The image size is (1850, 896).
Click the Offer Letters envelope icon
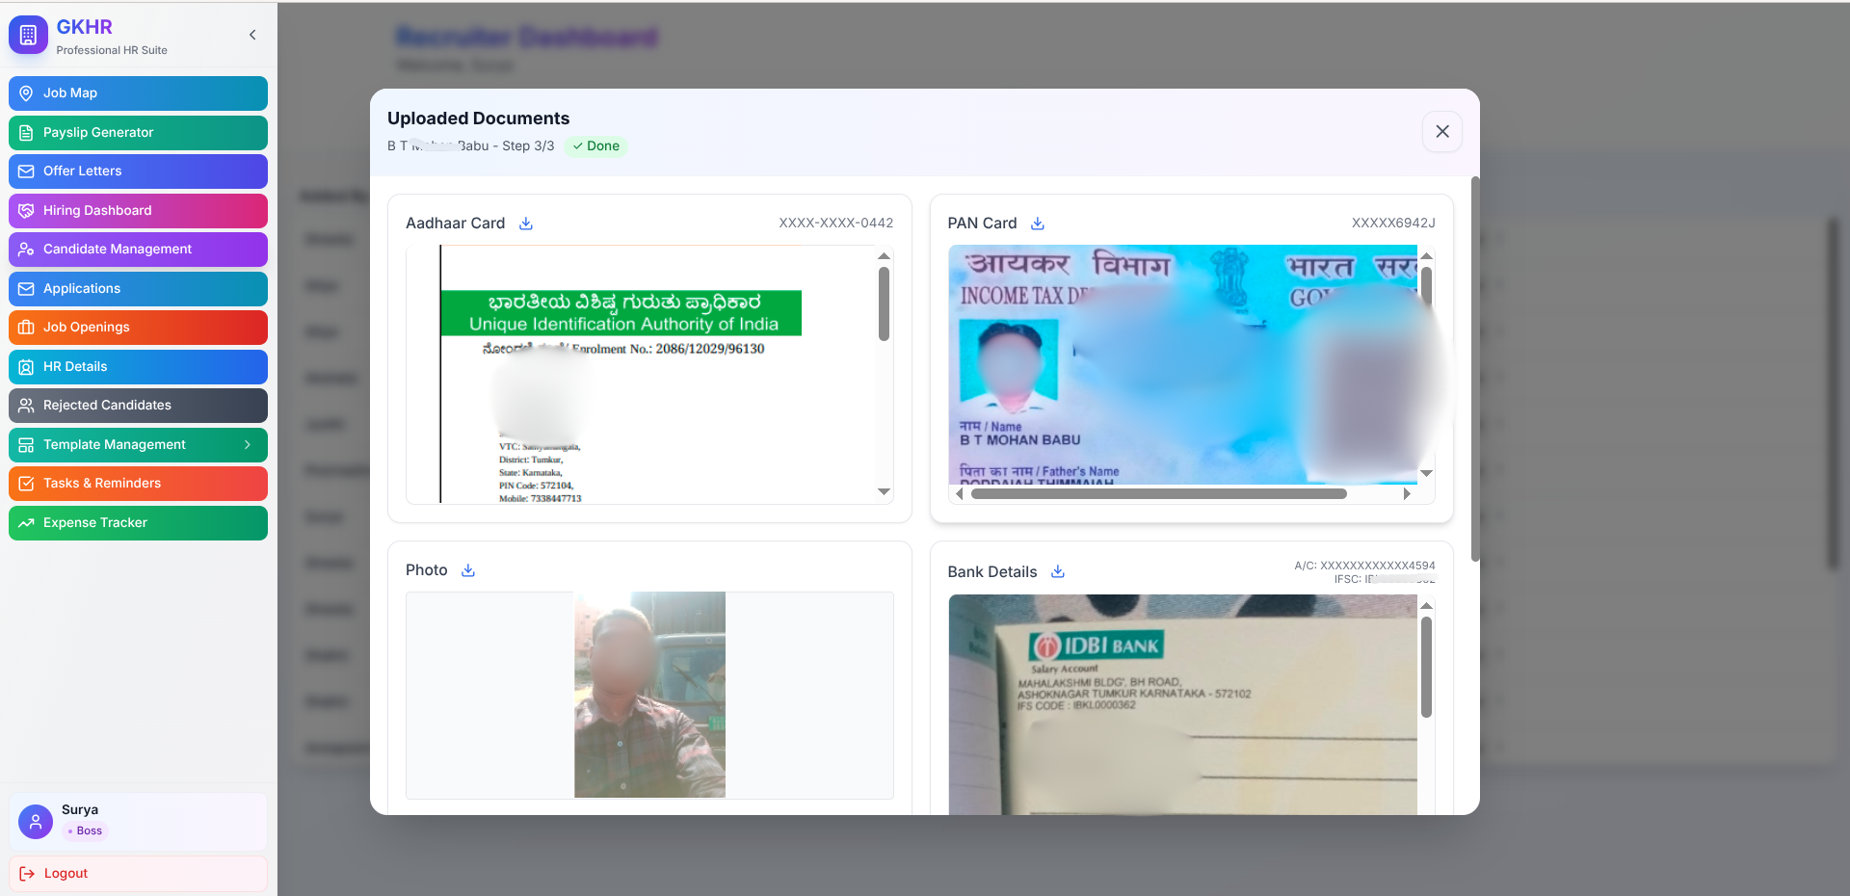pyautogui.click(x=26, y=171)
